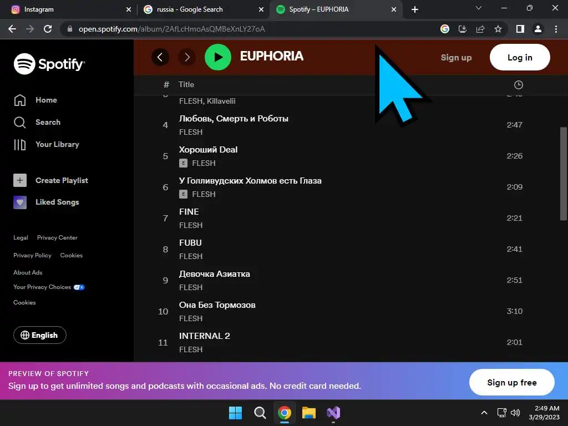The image size is (568, 426).
Task: Open Windows taskbar search
Action: (x=260, y=413)
